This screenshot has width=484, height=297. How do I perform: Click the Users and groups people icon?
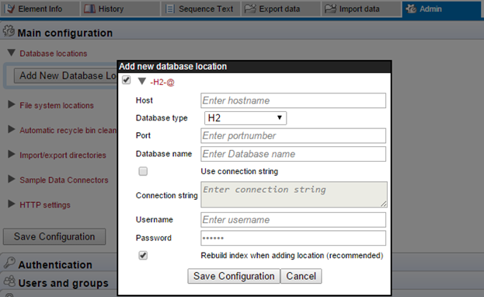[x=9, y=281]
